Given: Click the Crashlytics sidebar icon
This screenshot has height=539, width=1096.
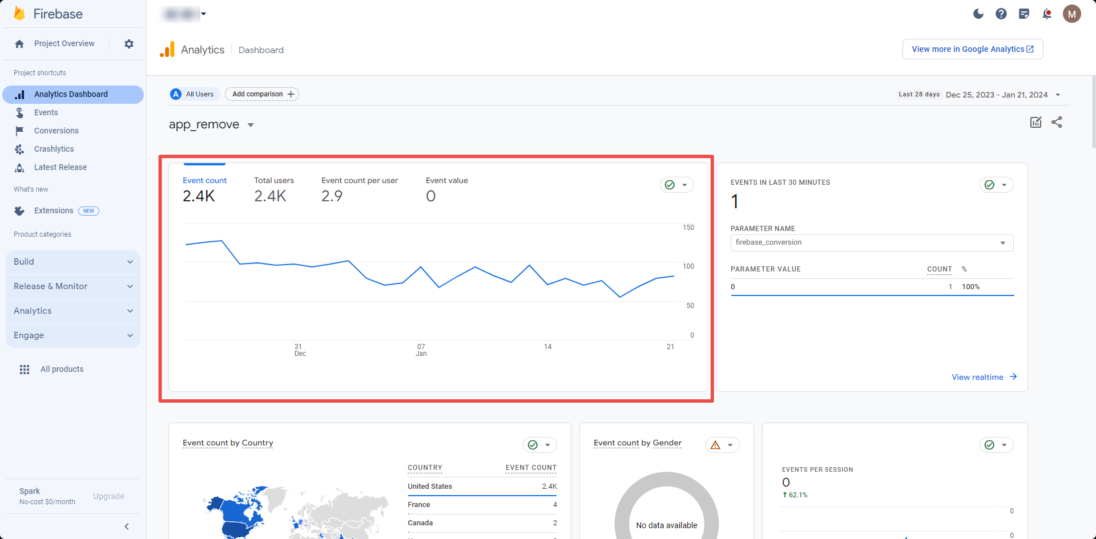Looking at the screenshot, I should (19, 149).
